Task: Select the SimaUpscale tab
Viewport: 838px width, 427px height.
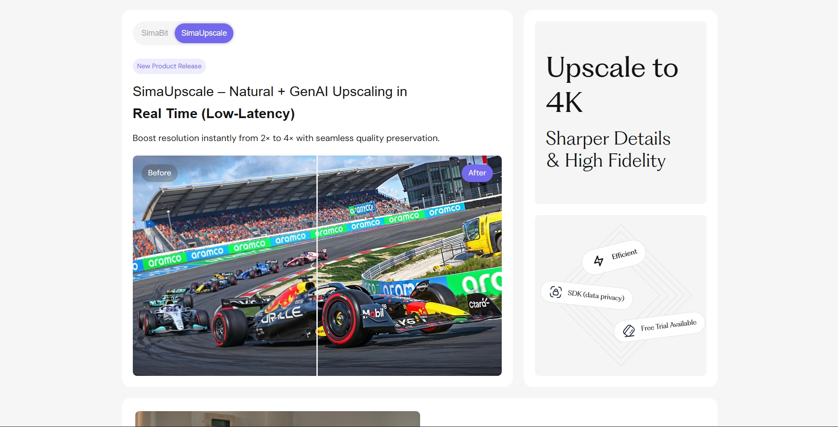Action: [204, 33]
